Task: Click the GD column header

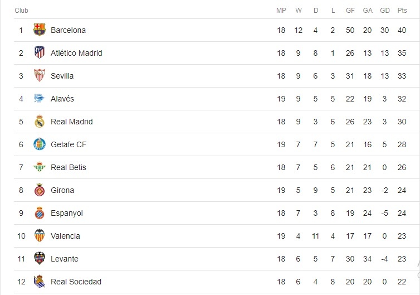Action: [384, 11]
